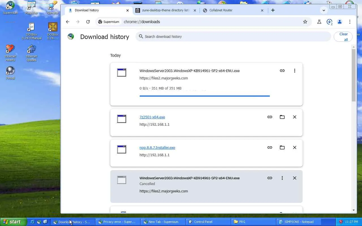Image resolution: width=362 pixels, height=226 pixels.
Task: Click the file icon of the in-progress download
Action: click(122, 72)
